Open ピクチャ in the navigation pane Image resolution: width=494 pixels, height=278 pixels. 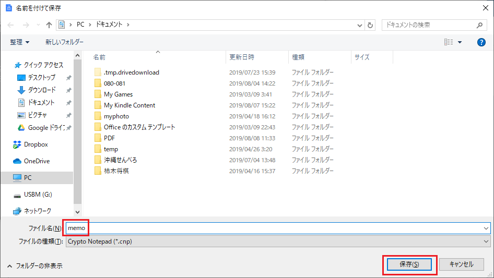pyautogui.click(x=37, y=115)
